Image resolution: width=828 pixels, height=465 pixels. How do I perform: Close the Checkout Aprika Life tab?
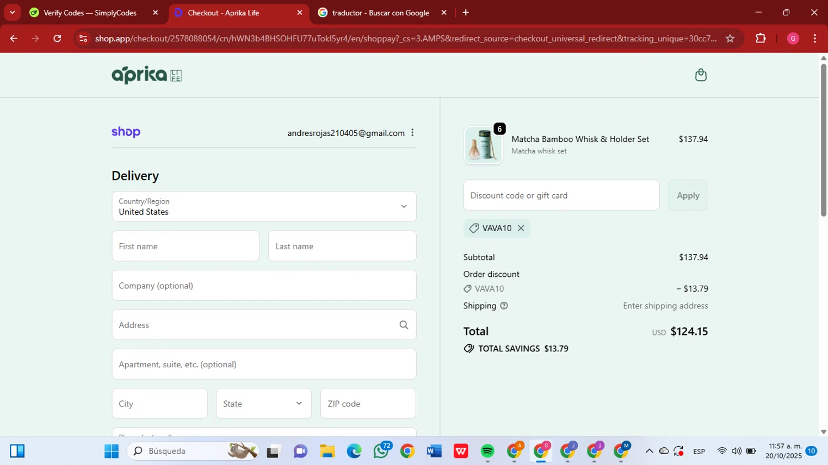pyautogui.click(x=300, y=13)
